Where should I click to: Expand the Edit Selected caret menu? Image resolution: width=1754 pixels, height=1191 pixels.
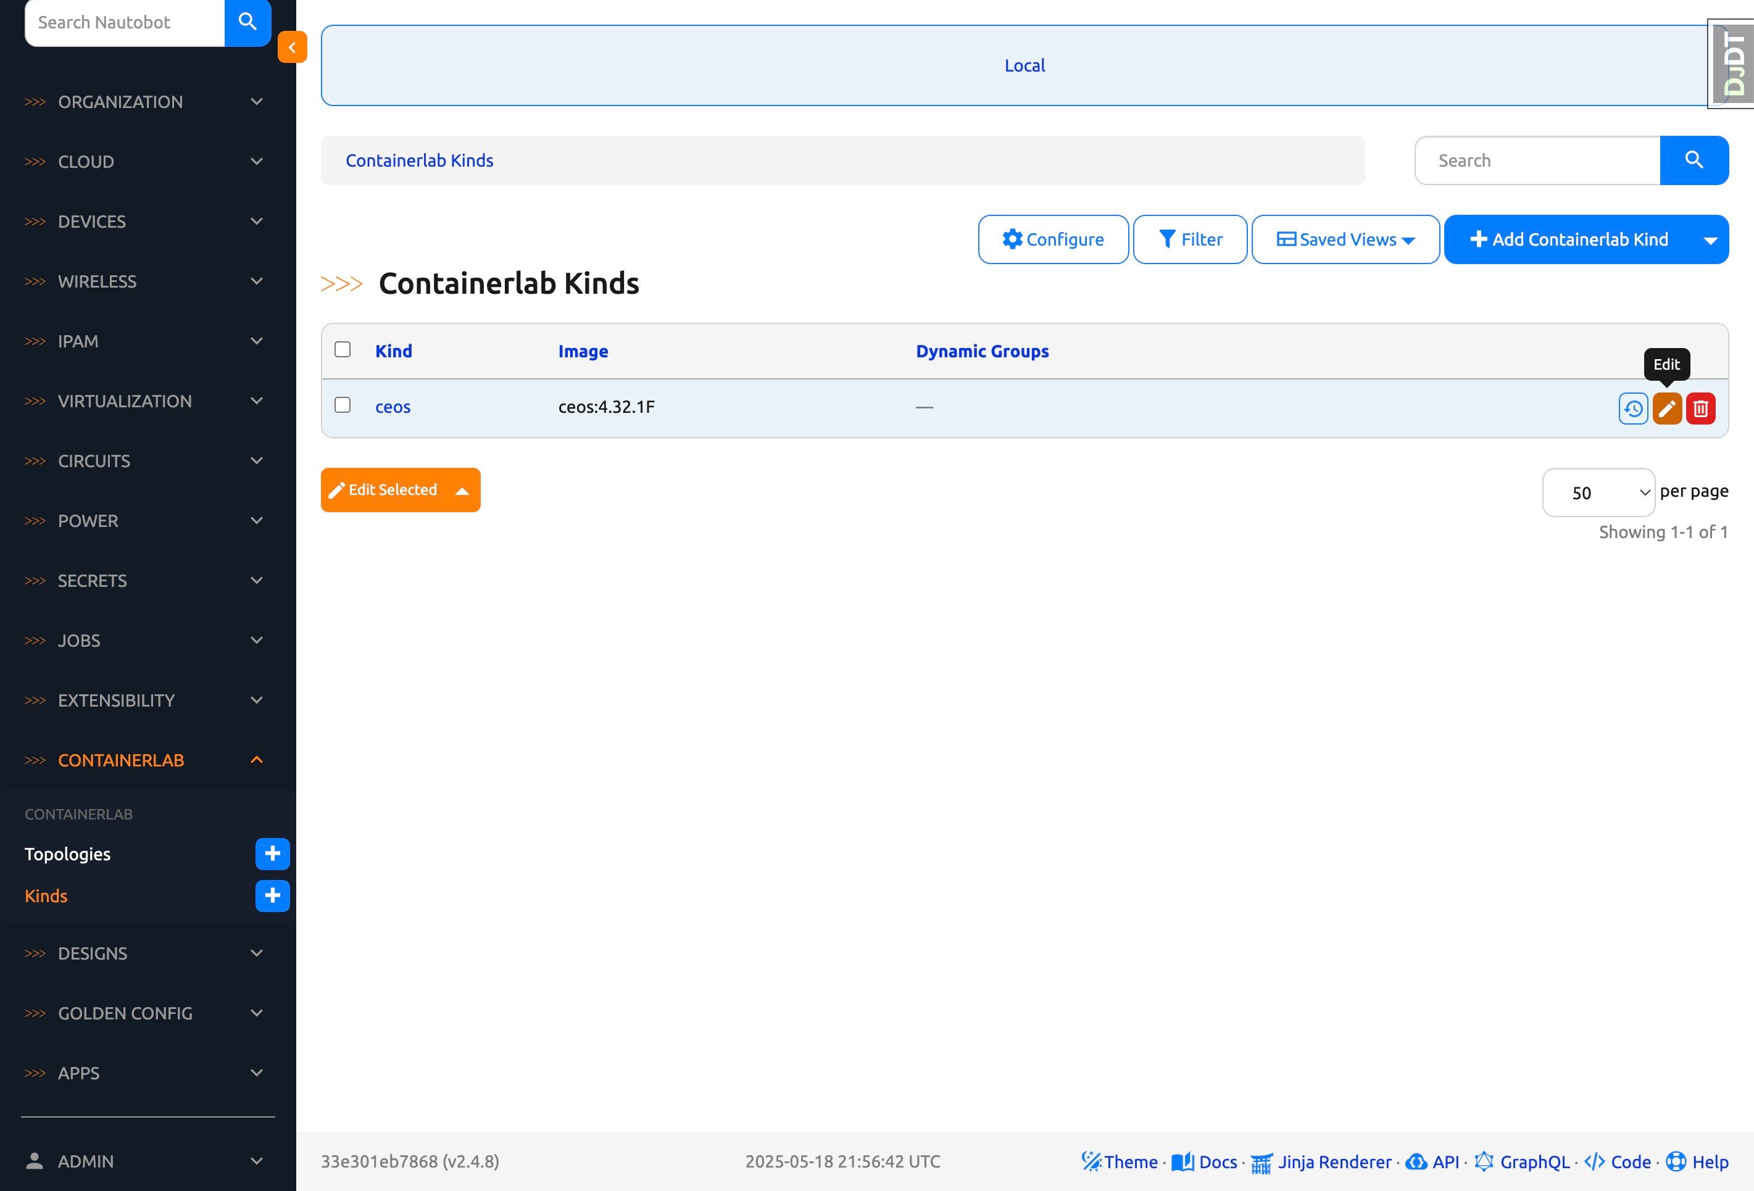(462, 491)
